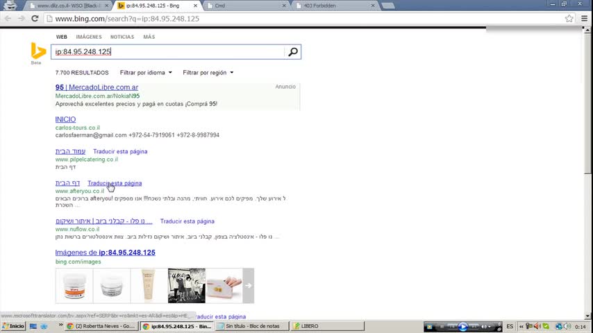Open the ES language indicator
The width and height of the screenshot is (593, 333).
click(x=510, y=326)
